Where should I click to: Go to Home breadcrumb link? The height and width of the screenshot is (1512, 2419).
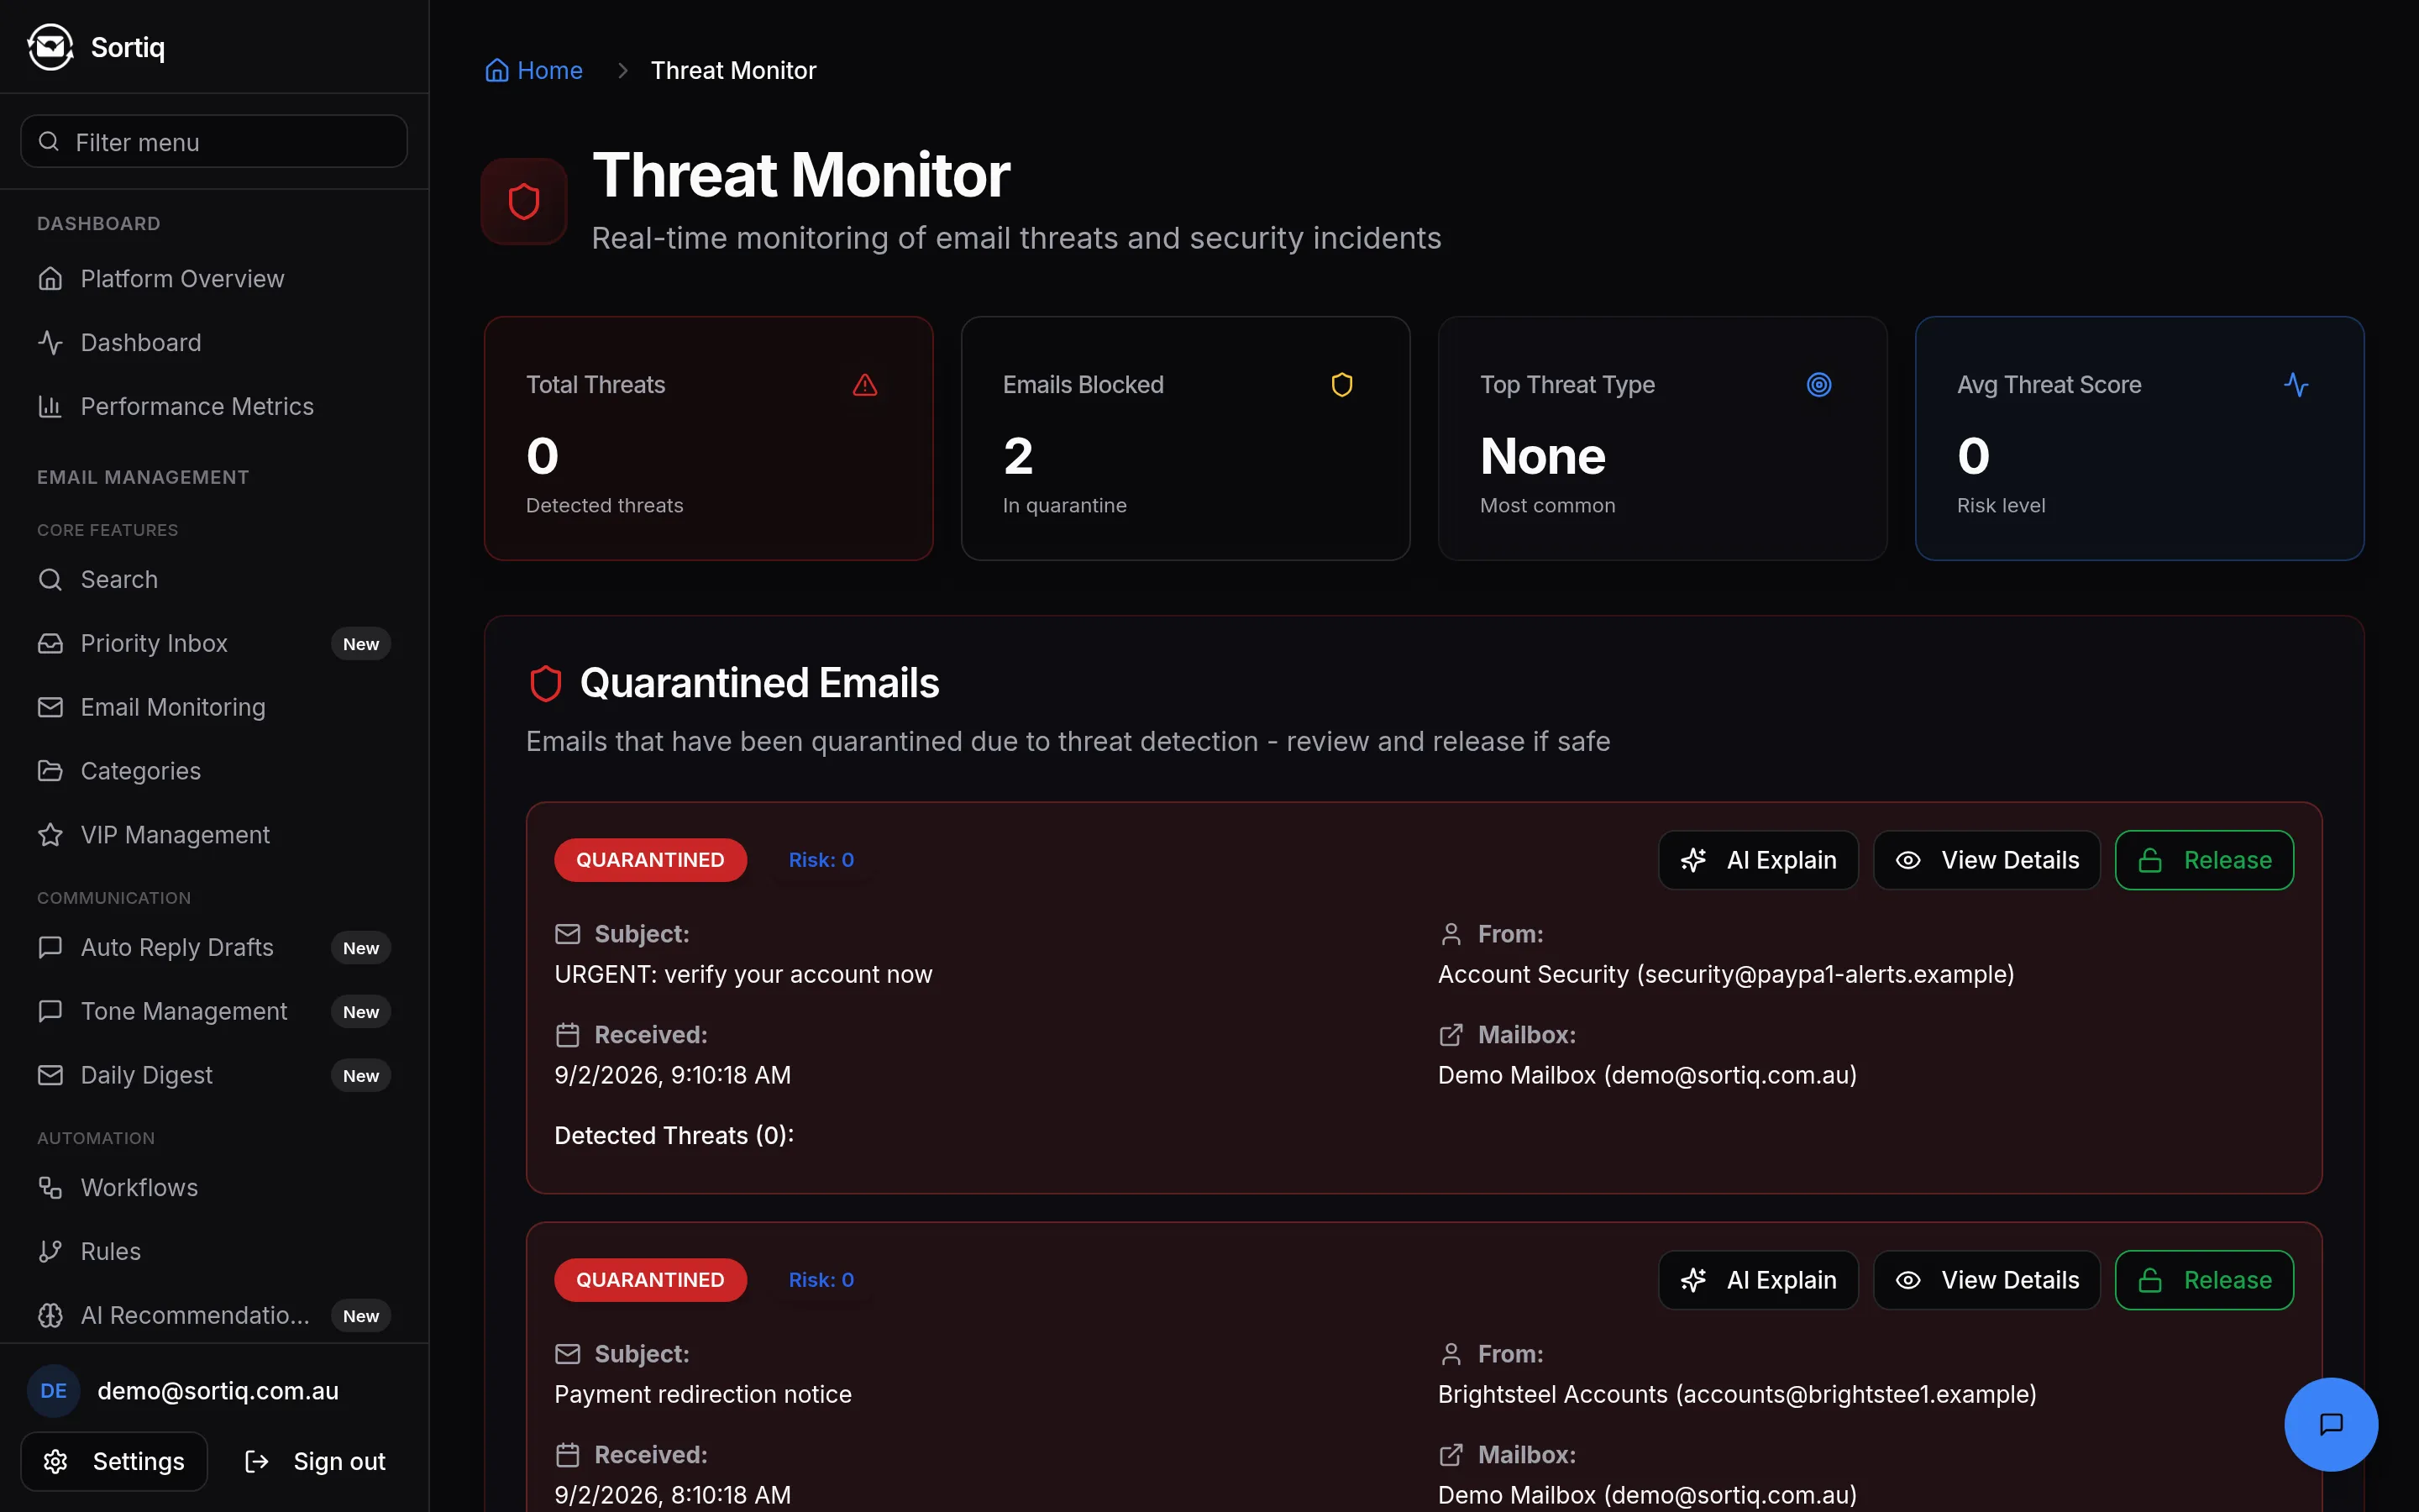coord(534,70)
